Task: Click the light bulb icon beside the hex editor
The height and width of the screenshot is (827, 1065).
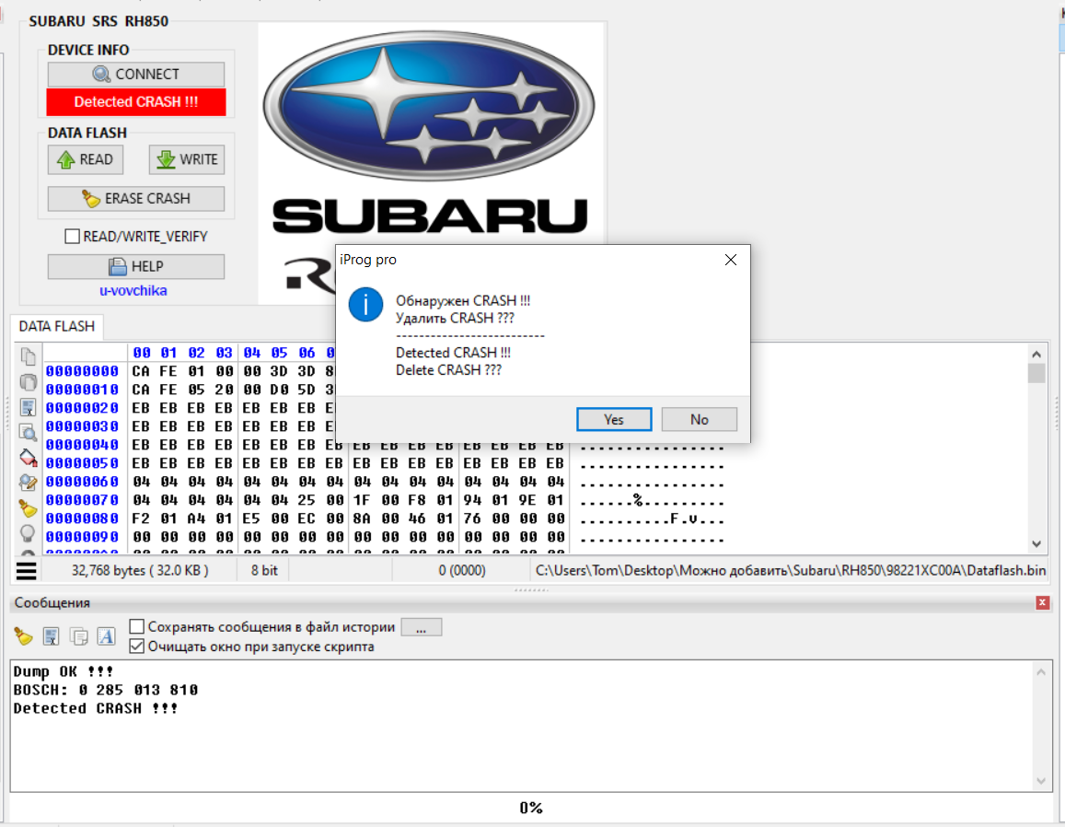Action: pyautogui.click(x=28, y=532)
